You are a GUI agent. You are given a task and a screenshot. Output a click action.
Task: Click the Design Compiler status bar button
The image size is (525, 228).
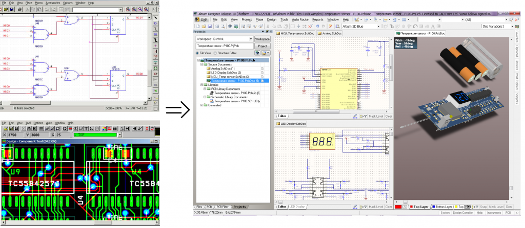tap(463, 213)
